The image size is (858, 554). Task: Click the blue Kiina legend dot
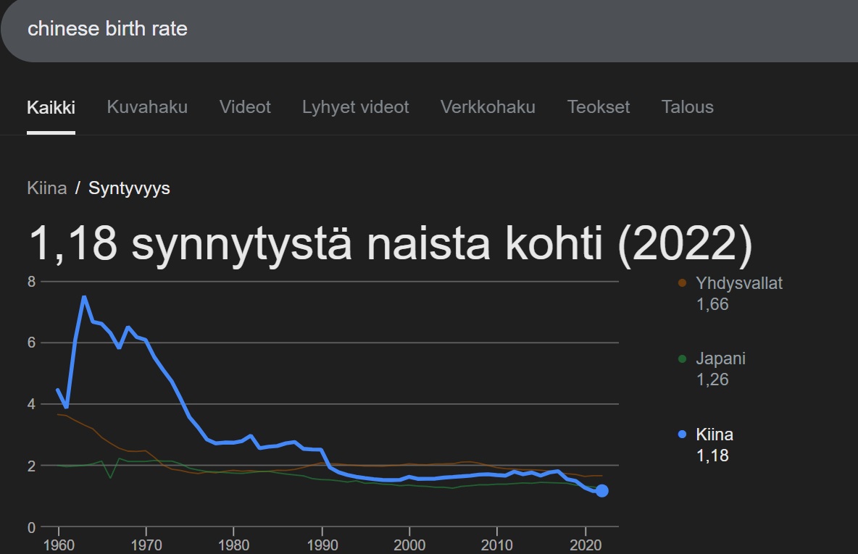(682, 435)
